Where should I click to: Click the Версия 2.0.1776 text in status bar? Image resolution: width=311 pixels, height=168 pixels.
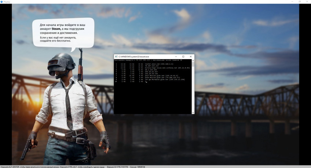117,167
